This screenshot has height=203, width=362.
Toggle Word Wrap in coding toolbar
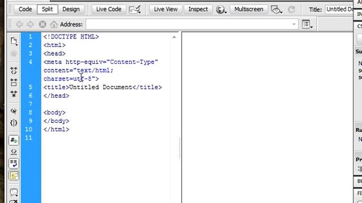click(14, 164)
